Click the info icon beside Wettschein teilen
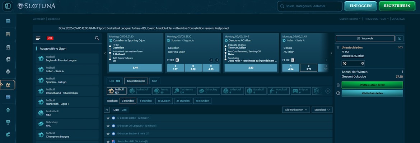Viewport: 420px width, 143px height. [x=338, y=93]
